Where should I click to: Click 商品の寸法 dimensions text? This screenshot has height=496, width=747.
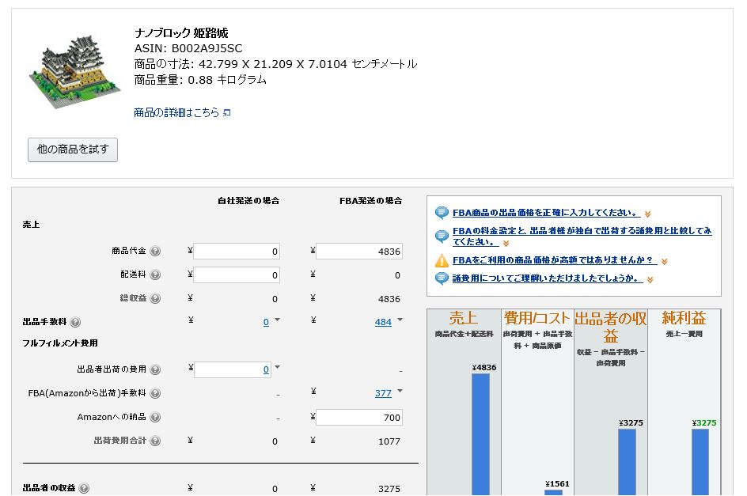click(x=276, y=64)
